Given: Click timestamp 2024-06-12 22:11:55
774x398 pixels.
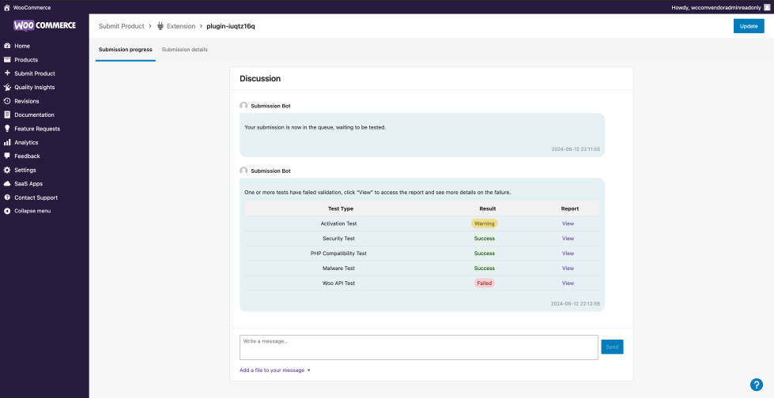Looking at the screenshot, I should tap(576, 148).
